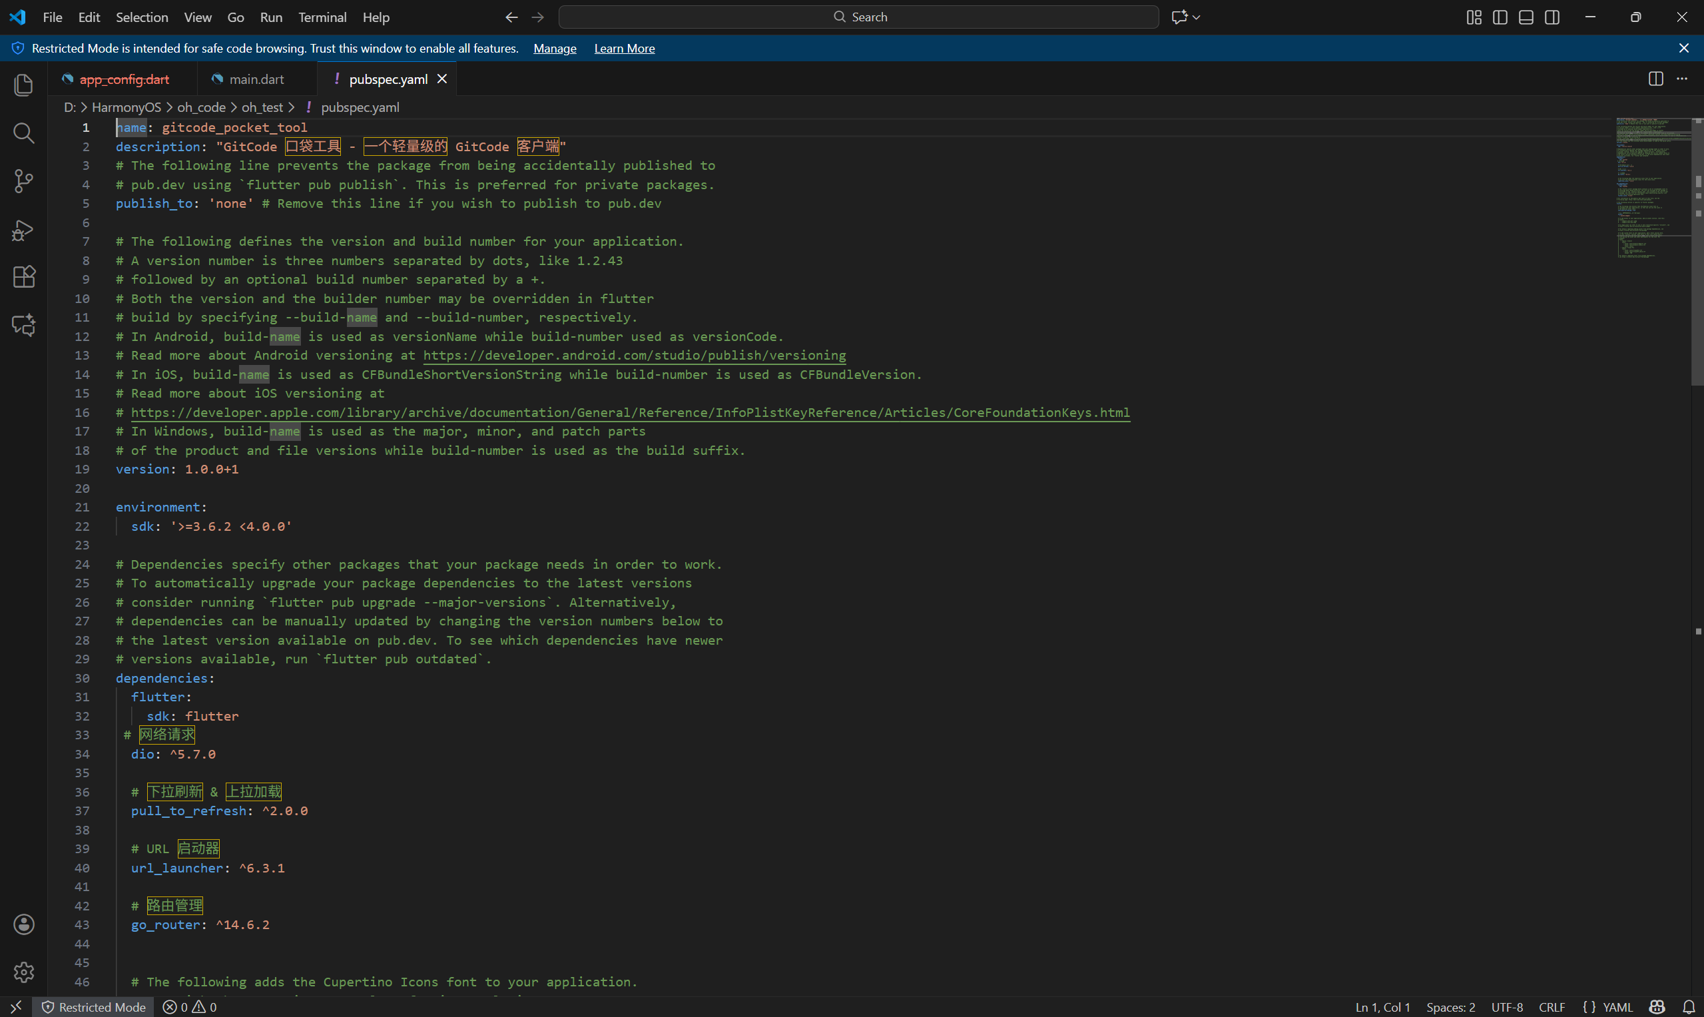The width and height of the screenshot is (1704, 1017).
Task: Click the Manage gear icon
Action: pyautogui.click(x=23, y=972)
